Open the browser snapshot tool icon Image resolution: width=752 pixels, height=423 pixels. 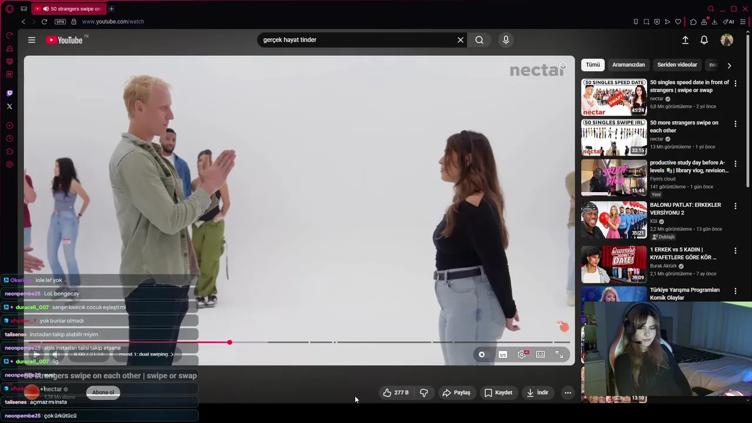(x=646, y=22)
